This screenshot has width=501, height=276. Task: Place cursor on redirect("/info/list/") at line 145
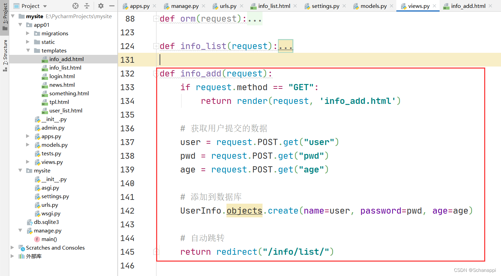(275, 252)
